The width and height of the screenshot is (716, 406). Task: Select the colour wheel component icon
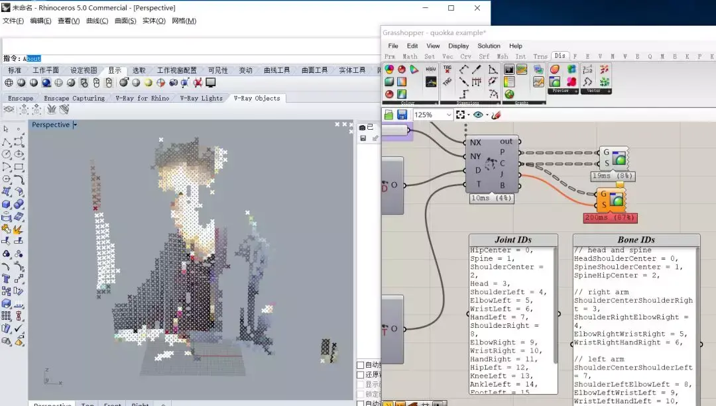click(389, 70)
